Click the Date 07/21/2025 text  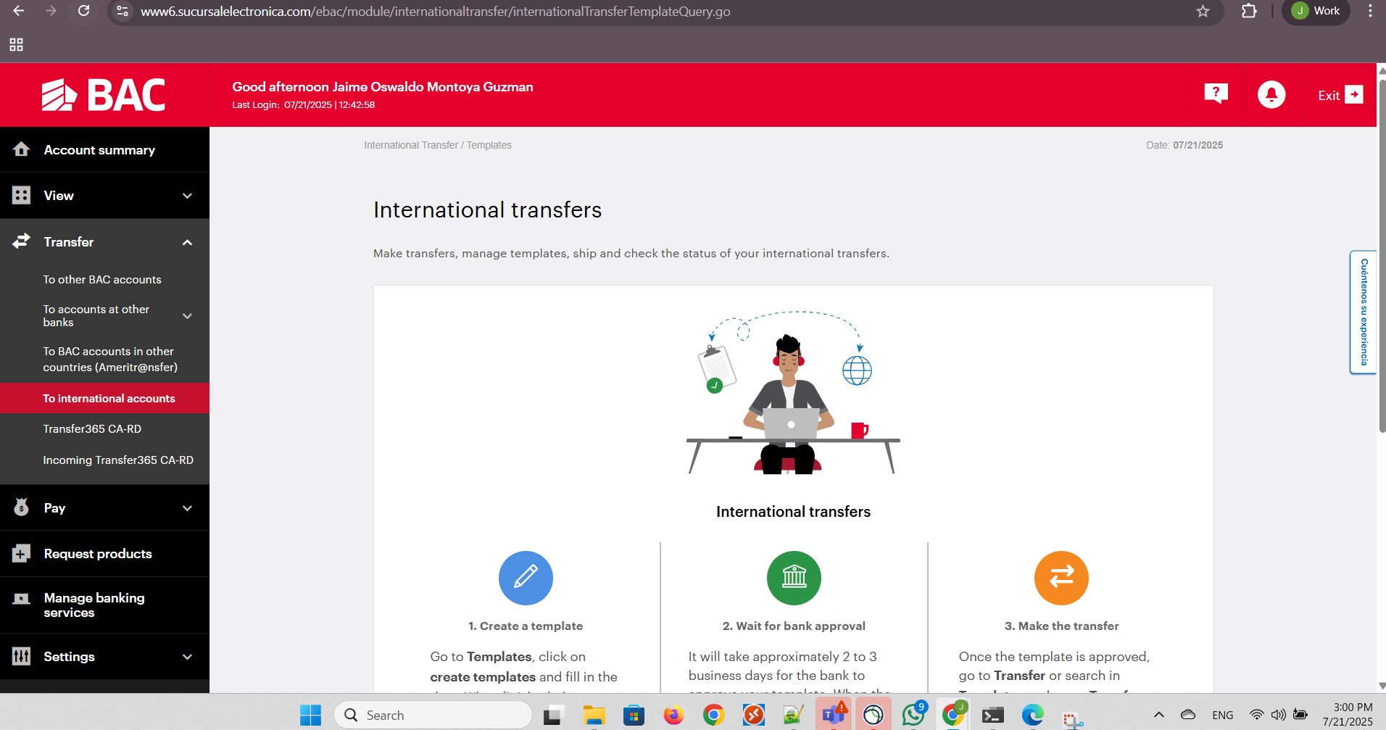(1184, 145)
